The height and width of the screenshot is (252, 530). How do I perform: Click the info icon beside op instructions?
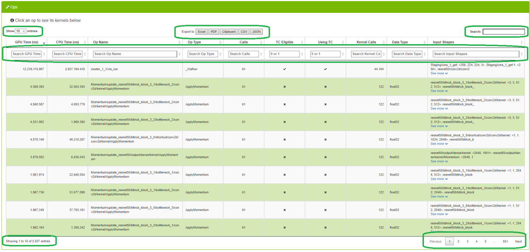click(12, 21)
